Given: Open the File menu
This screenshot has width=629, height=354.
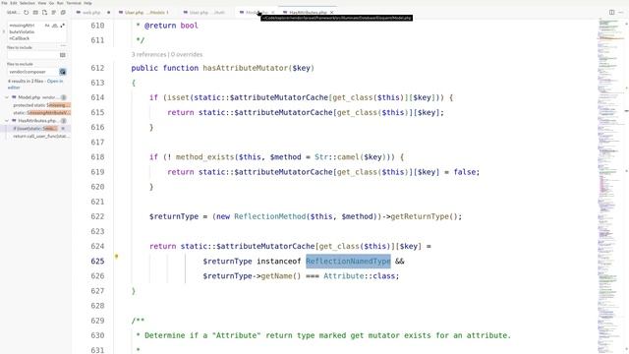Looking at the screenshot, I should coord(4,3).
